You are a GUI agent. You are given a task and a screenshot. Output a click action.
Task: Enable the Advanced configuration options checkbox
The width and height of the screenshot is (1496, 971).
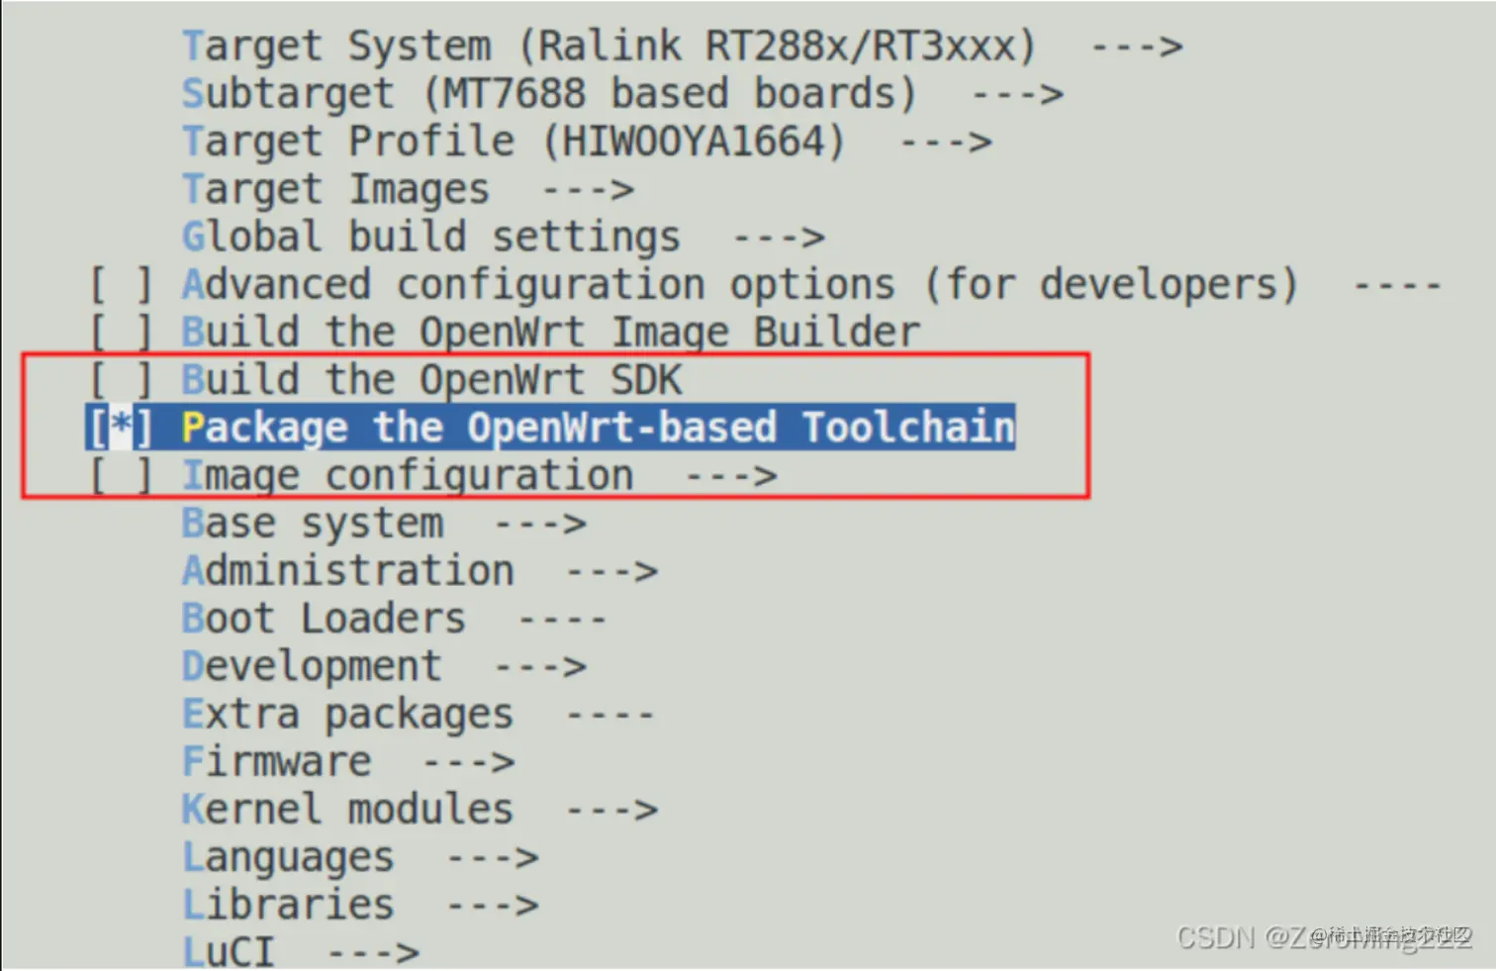pyautogui.click(x=121, y=285)
